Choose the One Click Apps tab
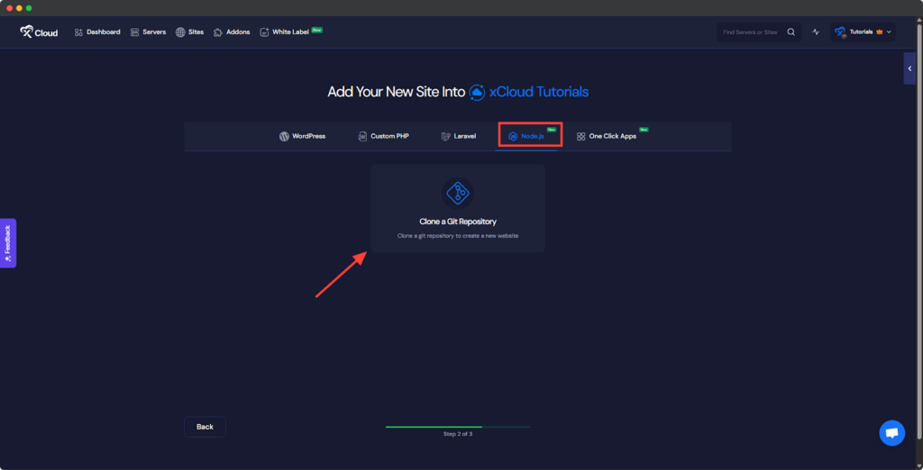923x470 pixels. pos(607,136)
